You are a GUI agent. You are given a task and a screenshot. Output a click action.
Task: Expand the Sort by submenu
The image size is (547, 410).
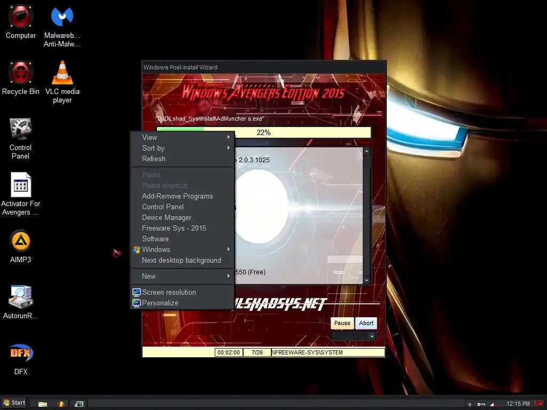[x=182, y=148]
